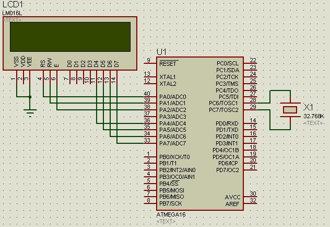This screenshot has height=227, width=330.
Task: Click the PC0/SCL pin label
Action: coord(228,63)
